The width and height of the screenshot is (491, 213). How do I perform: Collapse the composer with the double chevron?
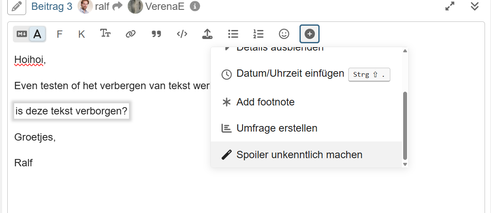(474, 6)
